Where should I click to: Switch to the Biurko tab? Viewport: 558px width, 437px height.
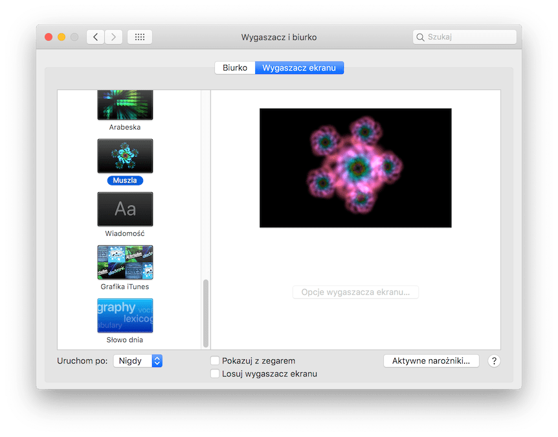click(x=235, y=67)
